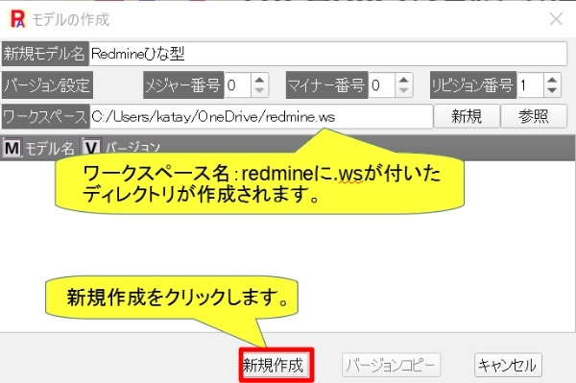Screen dimensions: 576x383
Task: Open the 参照 browse button
Action: (534, 116)
